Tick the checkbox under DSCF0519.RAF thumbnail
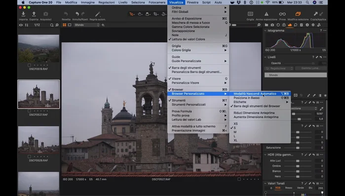Screen dimensions: 345x196 tap(29, 65)
